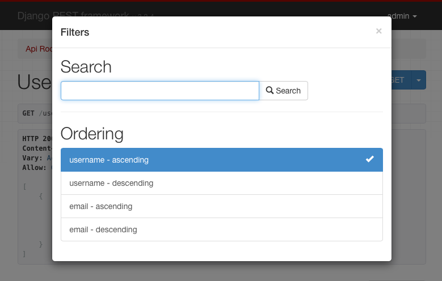Image resolution: width=442 pixels, height=281 pixels.
Task: Click the blue GET button
Action: coord(399,80)
